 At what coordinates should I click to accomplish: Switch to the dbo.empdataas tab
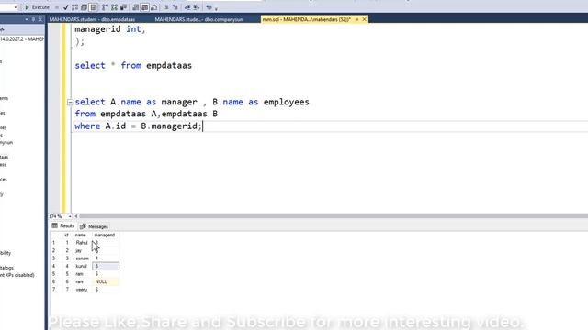(92, 19)
